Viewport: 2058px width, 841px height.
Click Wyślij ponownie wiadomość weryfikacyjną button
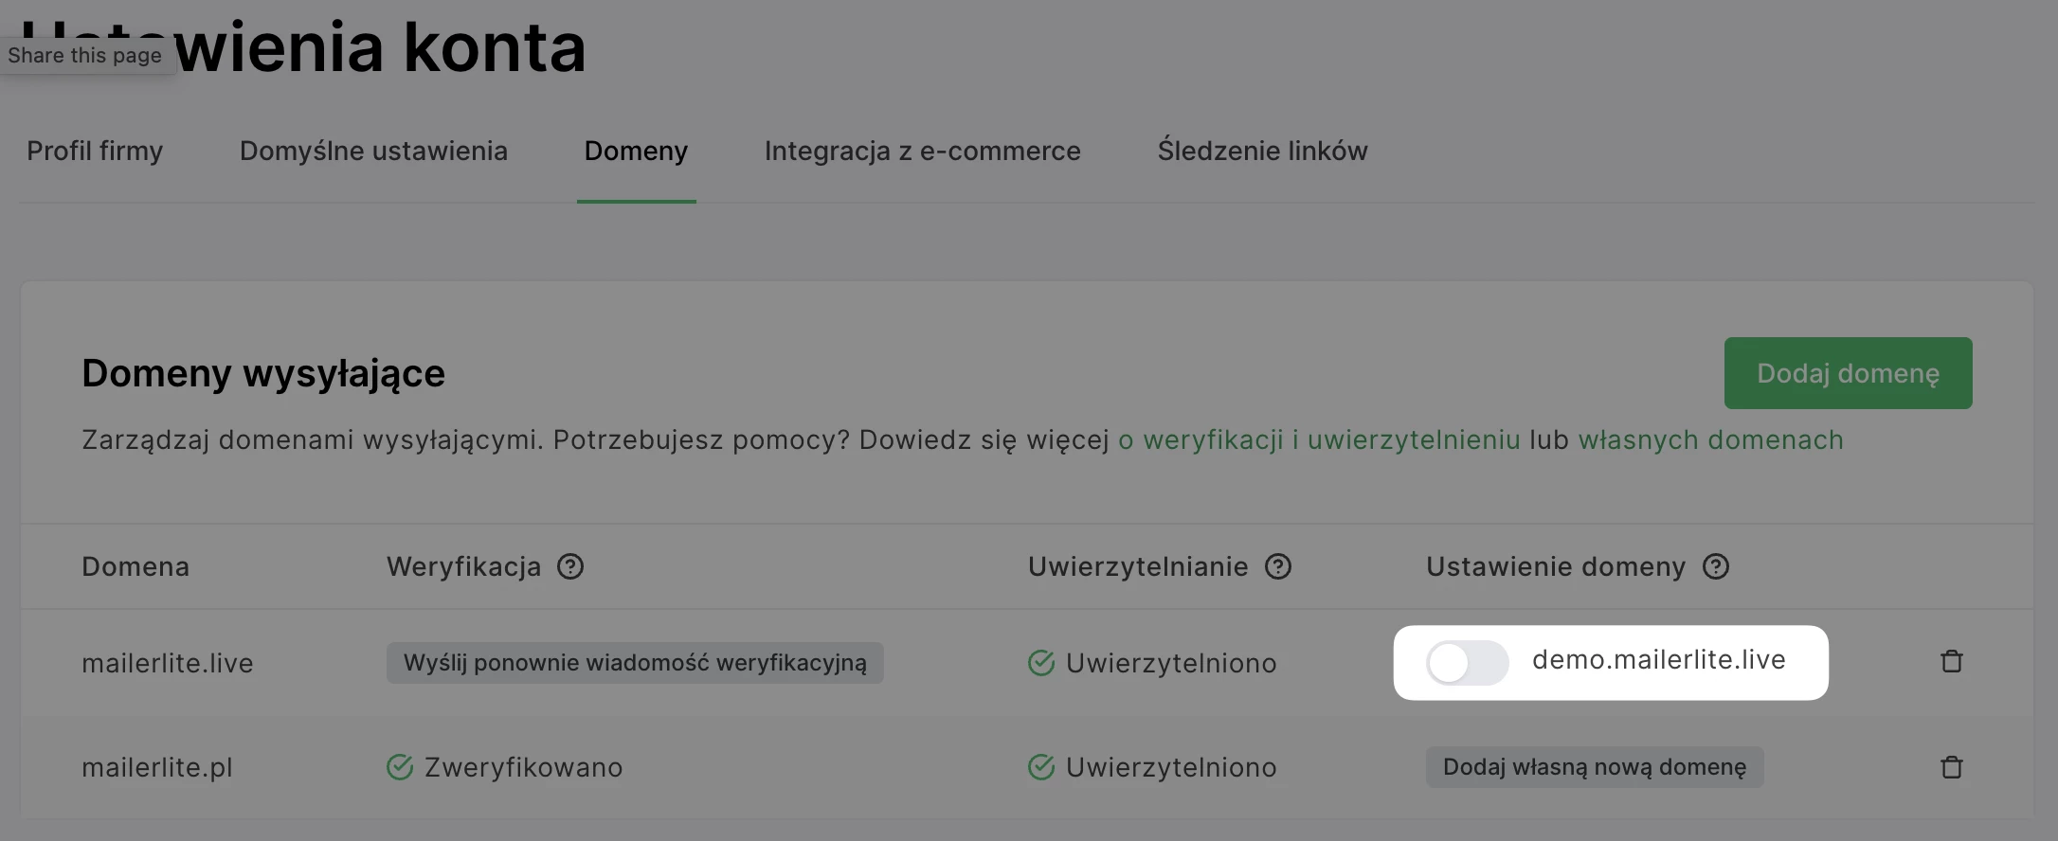[635, 663]
